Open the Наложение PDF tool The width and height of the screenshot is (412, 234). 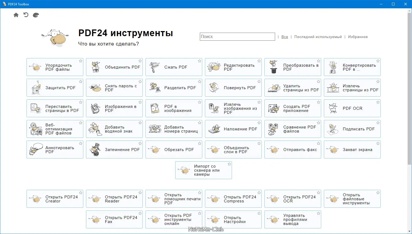coord(233,129)
